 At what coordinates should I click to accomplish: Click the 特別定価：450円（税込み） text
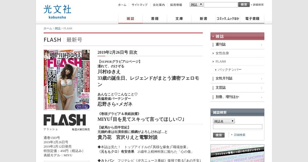coord(64,151)
